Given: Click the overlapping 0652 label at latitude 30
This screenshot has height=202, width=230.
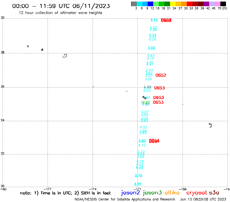Looking at the screenshot, I should click(166, 20).
